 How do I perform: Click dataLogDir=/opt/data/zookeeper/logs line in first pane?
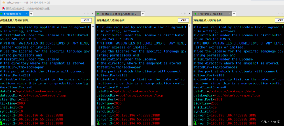(x=33, y=95)
